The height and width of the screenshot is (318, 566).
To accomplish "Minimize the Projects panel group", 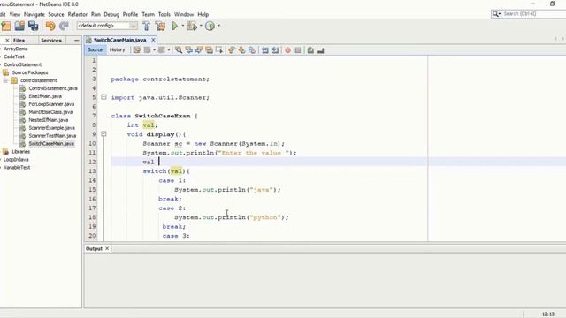I will [x=77, y=41].
